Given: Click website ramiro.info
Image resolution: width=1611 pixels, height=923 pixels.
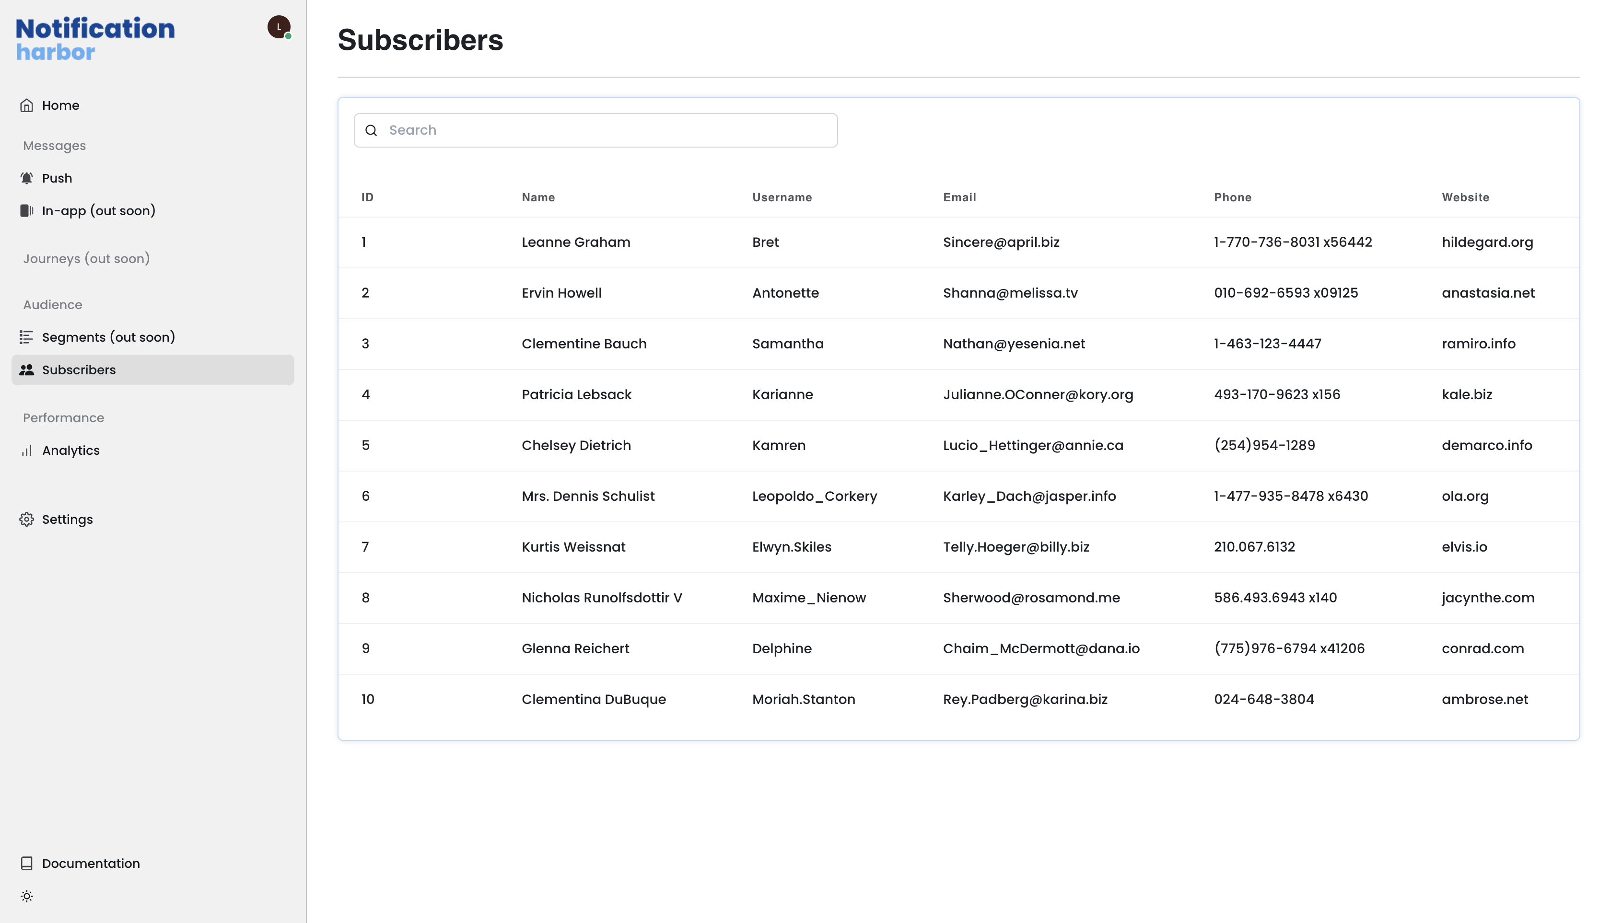Looking at the screenshot, I should tap(1479, 344).
